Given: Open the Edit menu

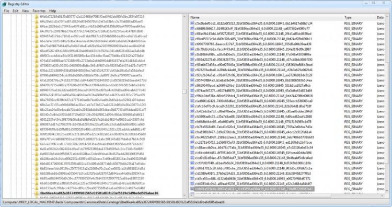Looking at the screenshot, I should 16,11.
